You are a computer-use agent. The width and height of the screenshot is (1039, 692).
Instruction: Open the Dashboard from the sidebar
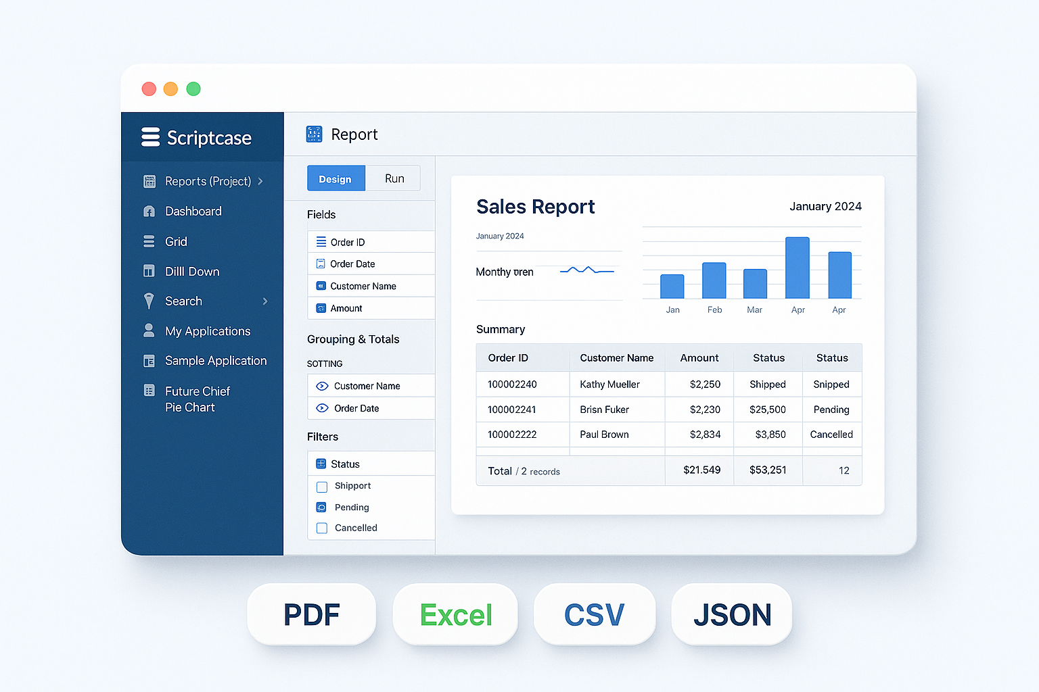[193, 211]
